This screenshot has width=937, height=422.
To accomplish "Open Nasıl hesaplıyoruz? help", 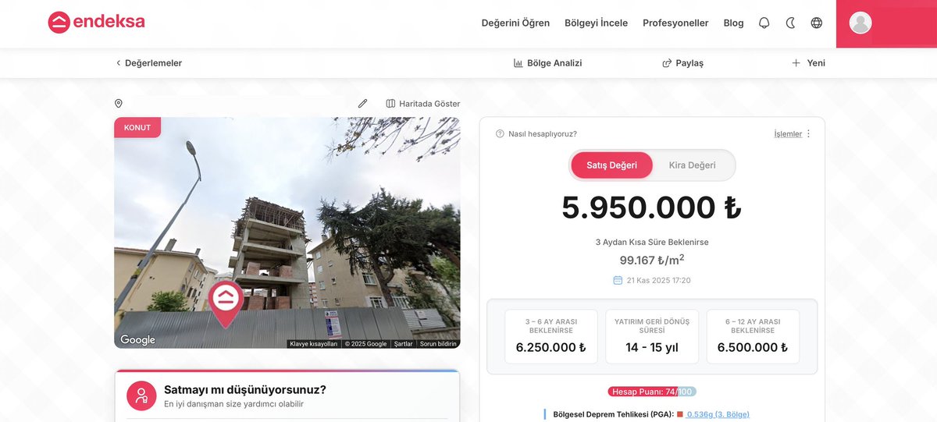I will coord(536,134).
